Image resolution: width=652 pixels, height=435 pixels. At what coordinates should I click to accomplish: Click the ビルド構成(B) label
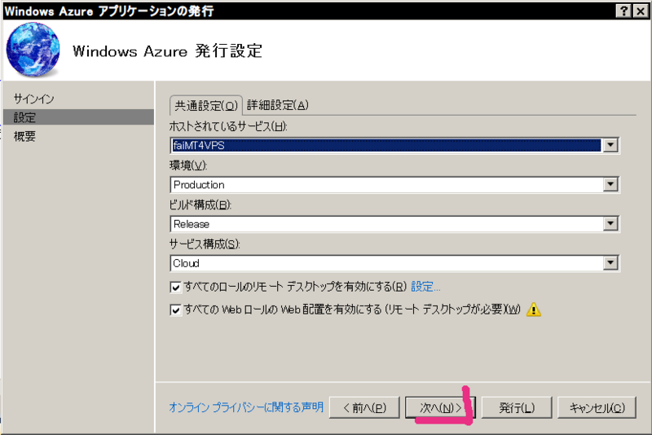[x=200, y=204]
